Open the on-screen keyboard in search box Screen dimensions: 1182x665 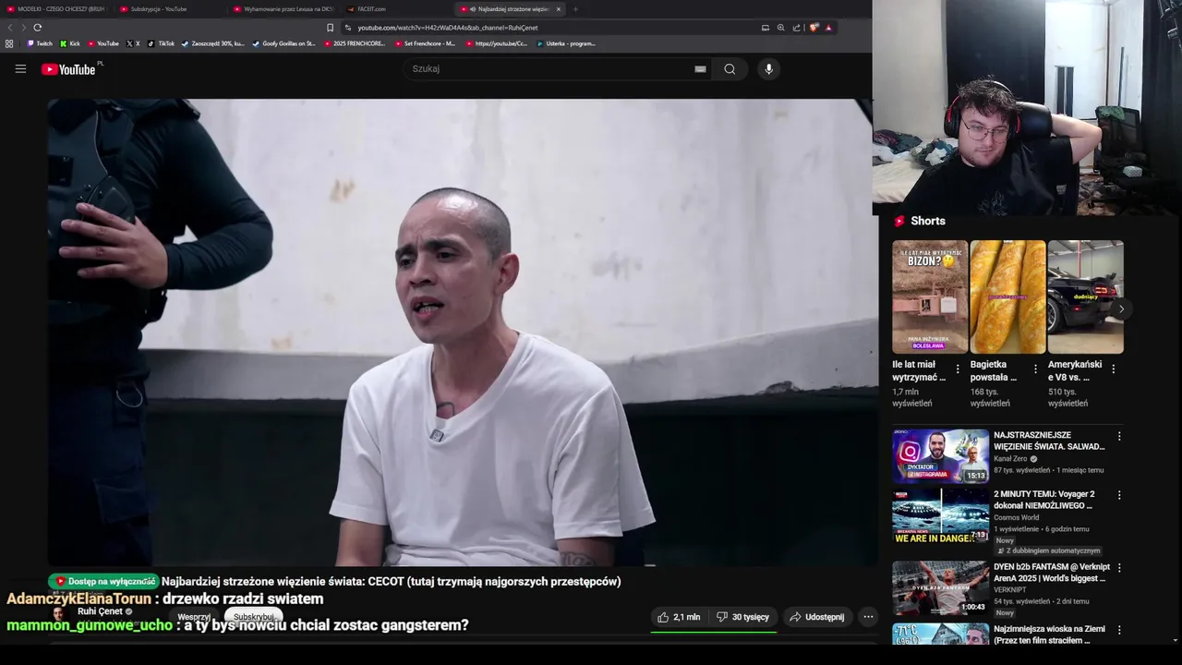700,69
